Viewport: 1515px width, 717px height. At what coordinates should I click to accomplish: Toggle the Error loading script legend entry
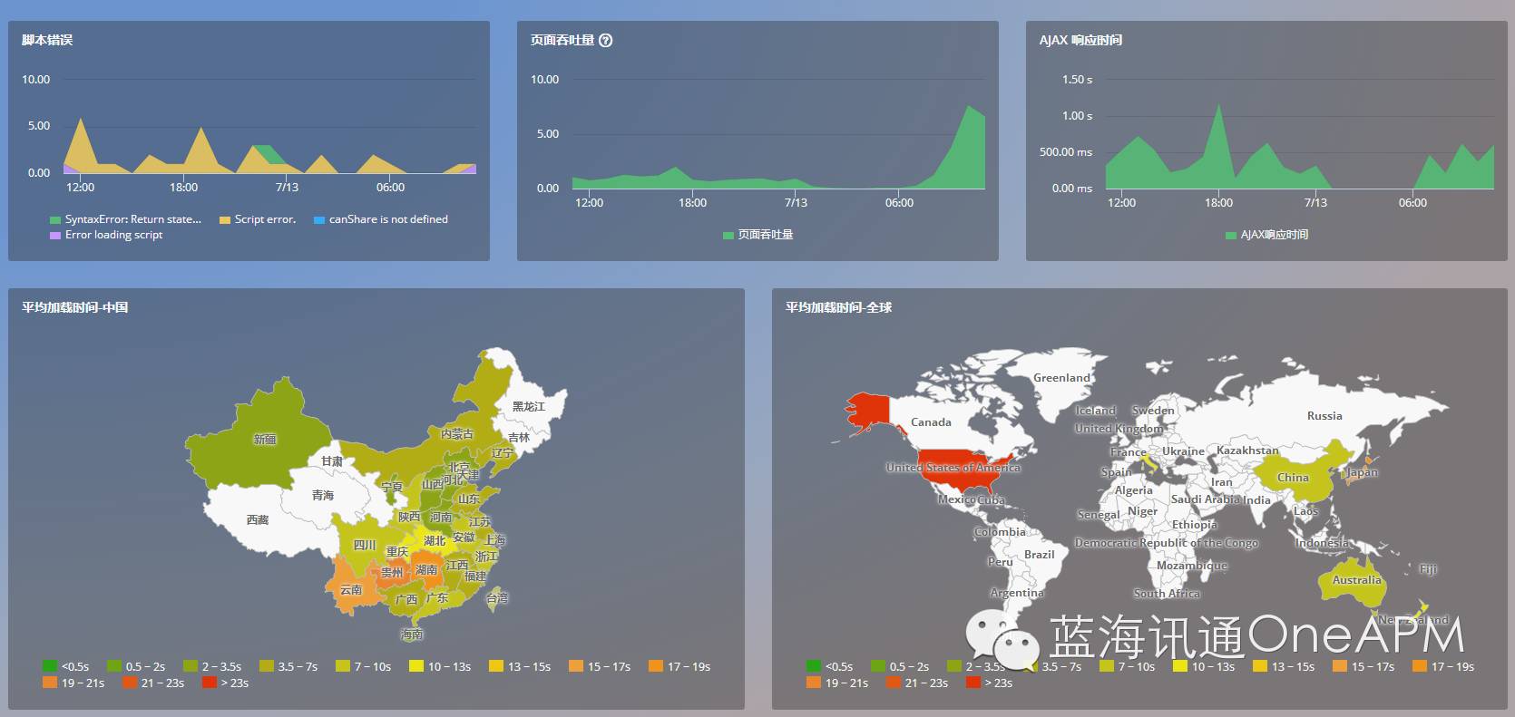click(106, 235)
